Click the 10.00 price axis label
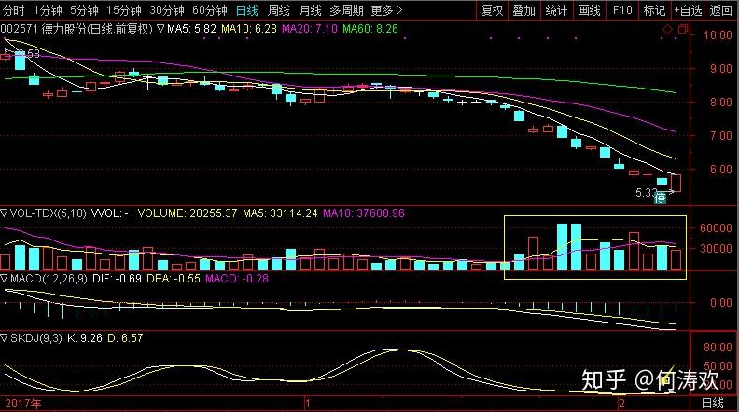739x412 pixels. coord(718,35)
